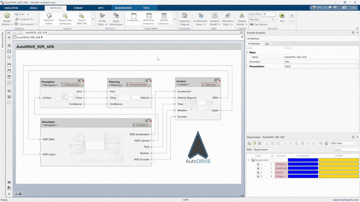Image resolution: width=360 pixels, height=202 pixels.
Task: Open the View Requirements dropdown
Action: (x=262, y=150)
